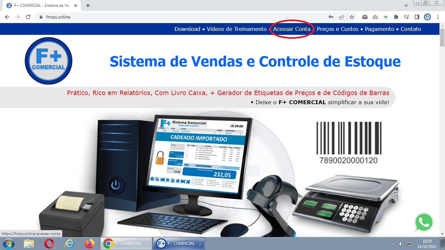Open saved passwords via the key icon
Image resolution: width=445 pixels, height=250 pixels.
[x=331, y=17]
